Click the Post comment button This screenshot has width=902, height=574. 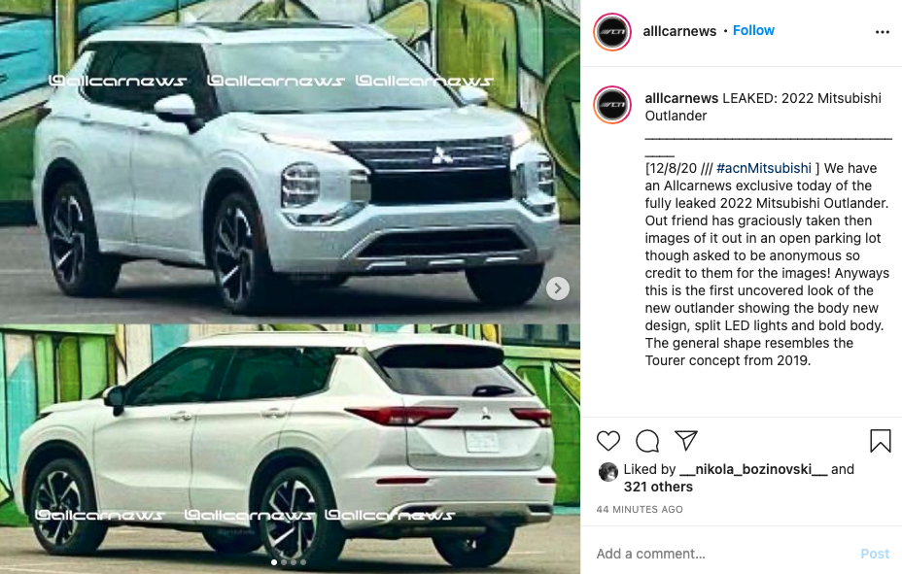coord(875,554)
